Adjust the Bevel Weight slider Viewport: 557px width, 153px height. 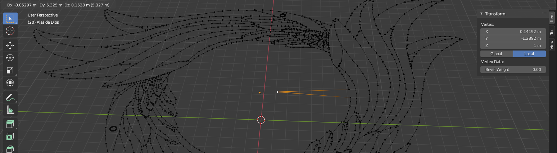coord(513,70)
